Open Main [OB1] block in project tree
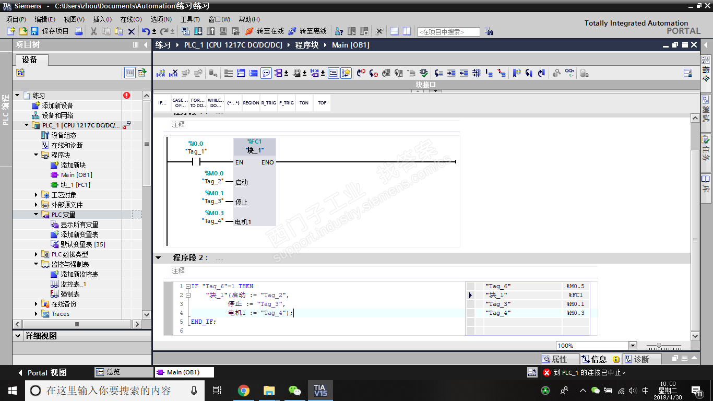The width and height of the screenshot is (713, 401). (x=76, y=175)
